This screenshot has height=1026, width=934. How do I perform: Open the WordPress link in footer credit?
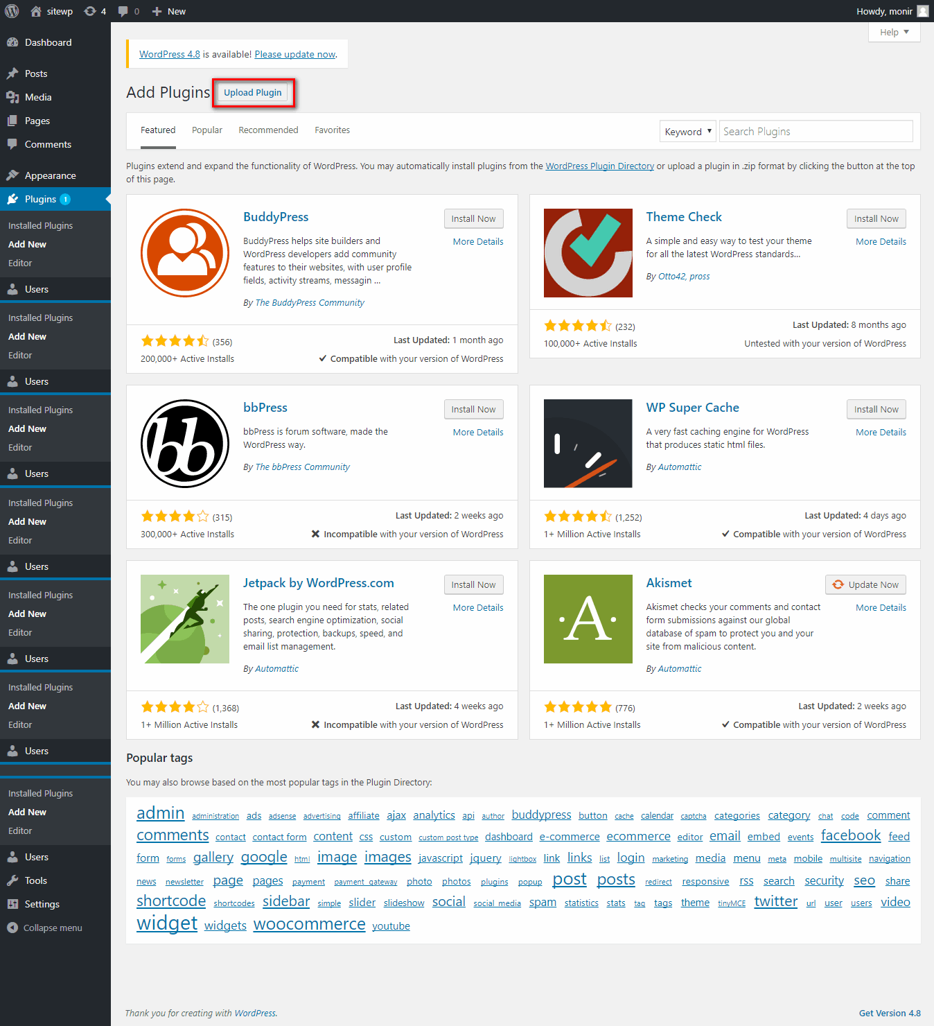(254, 1013)
